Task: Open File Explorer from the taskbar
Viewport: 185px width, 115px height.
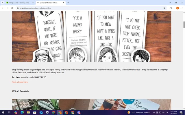Action: (x=28, y=112)
